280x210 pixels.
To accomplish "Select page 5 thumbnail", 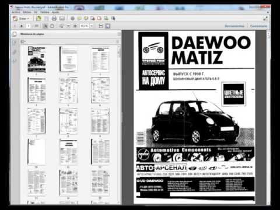I will coord(68,90).
